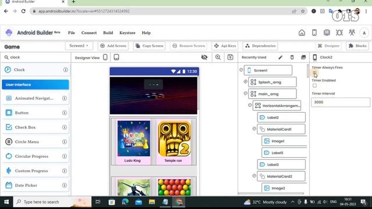Click the copy component icon in tree header
This screenshot has width=372, height=209.
click(x=303, y=57)
